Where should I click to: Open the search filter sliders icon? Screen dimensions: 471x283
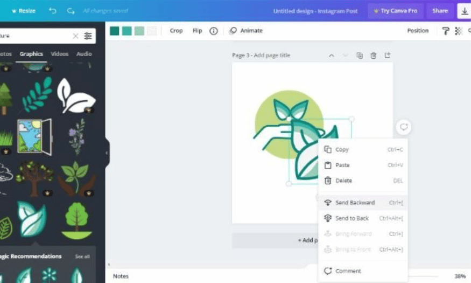pos(88,36)
